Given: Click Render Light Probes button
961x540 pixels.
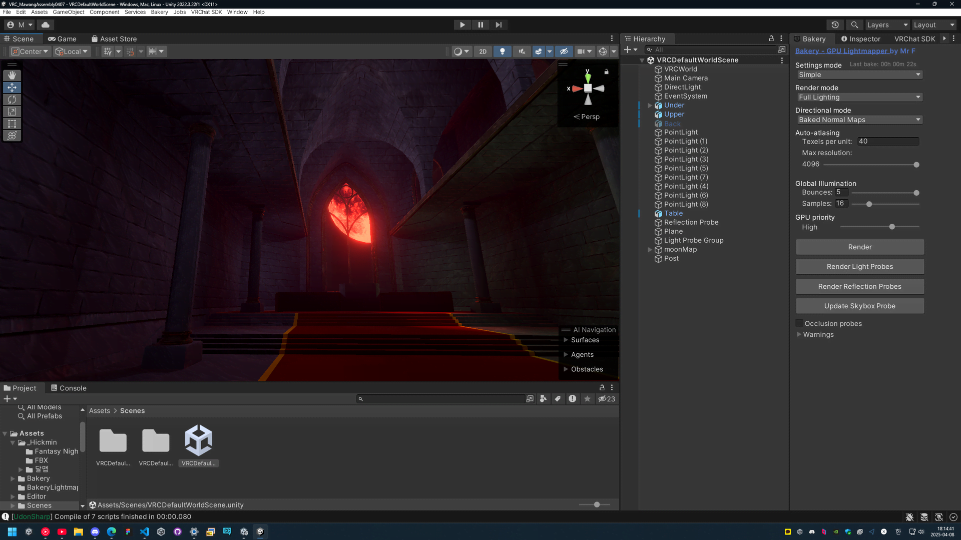Looking at the screenshot, I should tap(859, 266).
